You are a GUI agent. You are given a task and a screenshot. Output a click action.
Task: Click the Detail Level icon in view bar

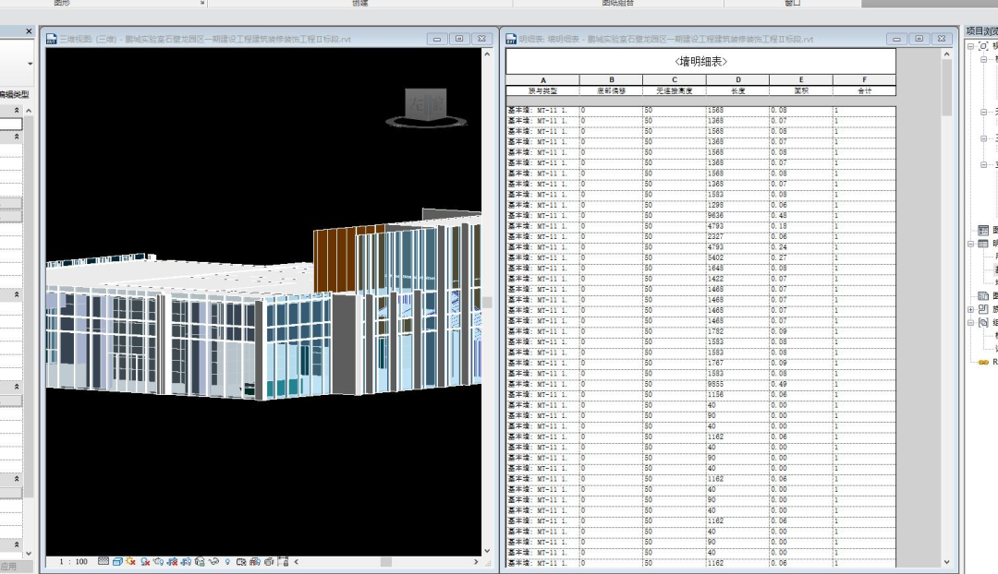pos(103,561)
